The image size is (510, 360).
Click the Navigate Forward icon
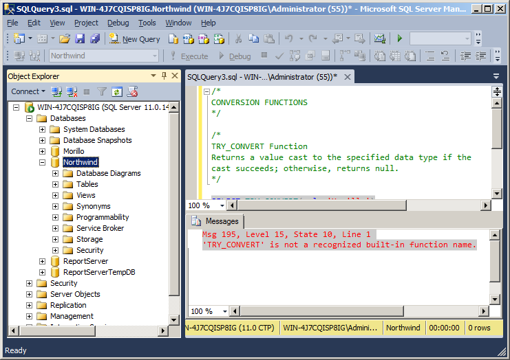point(360,38)
